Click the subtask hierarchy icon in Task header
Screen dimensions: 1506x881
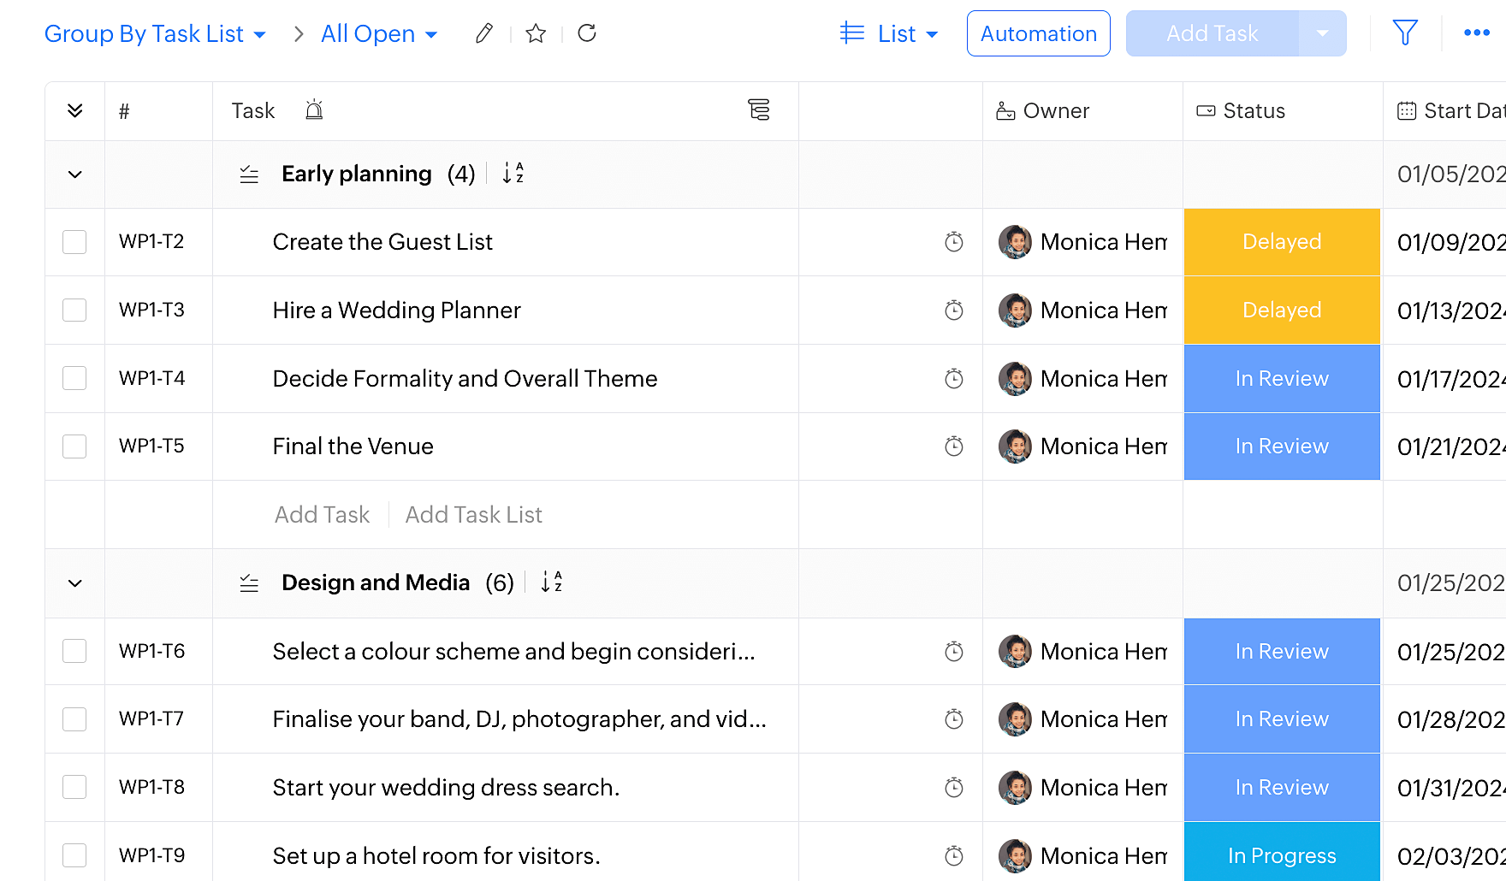coord(758,110)
